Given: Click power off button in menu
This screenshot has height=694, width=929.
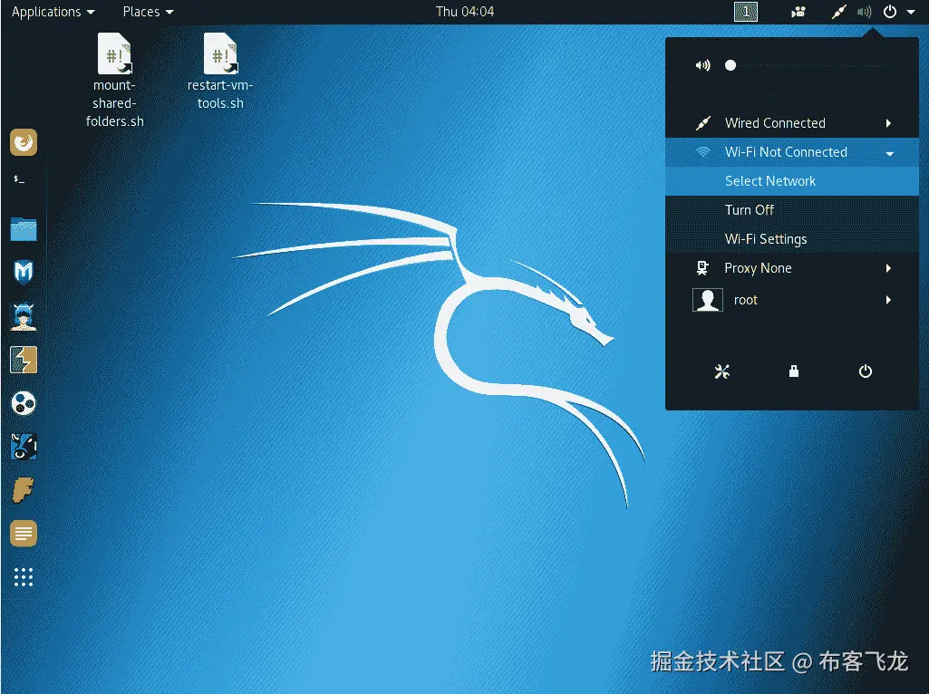Looking at the screenshot, I should [866, 371].
